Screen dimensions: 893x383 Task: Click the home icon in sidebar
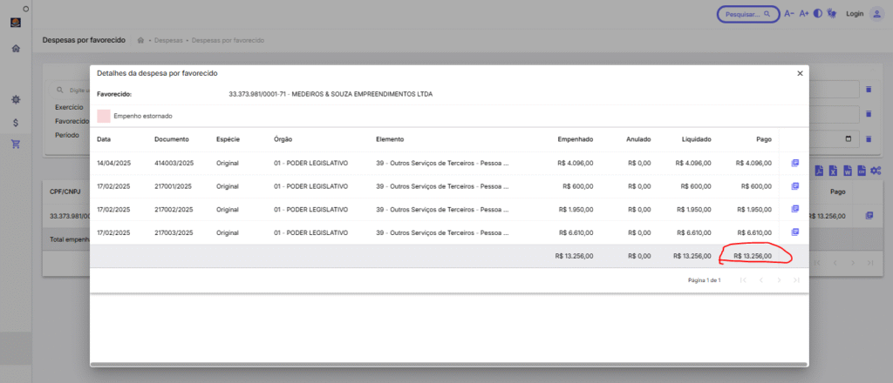(x=16, y=48)
